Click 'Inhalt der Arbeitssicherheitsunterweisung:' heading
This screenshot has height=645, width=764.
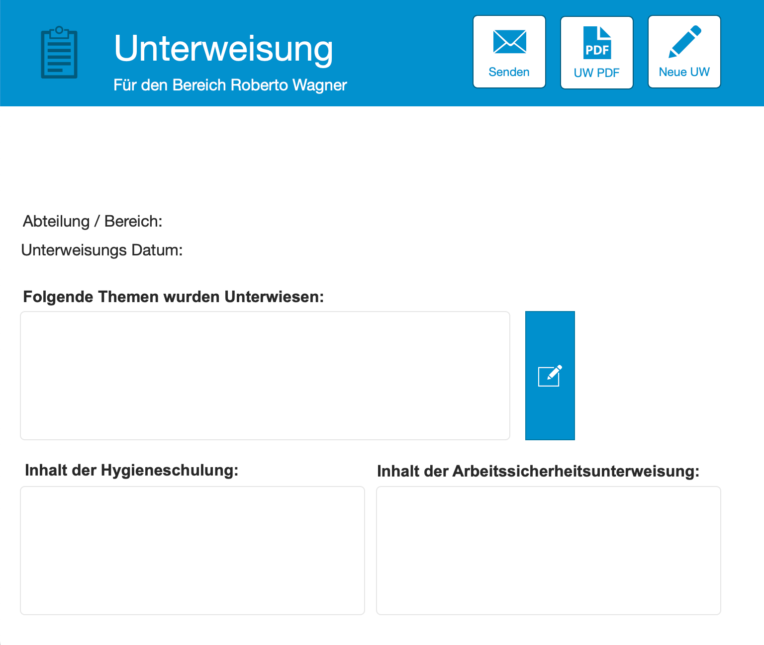tap(538, 471)
